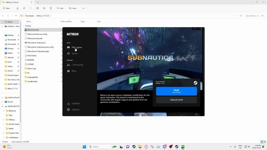Expand This PC in navigation pane
Viewport: 267px width, 150px height.
[x=3, y=102]
